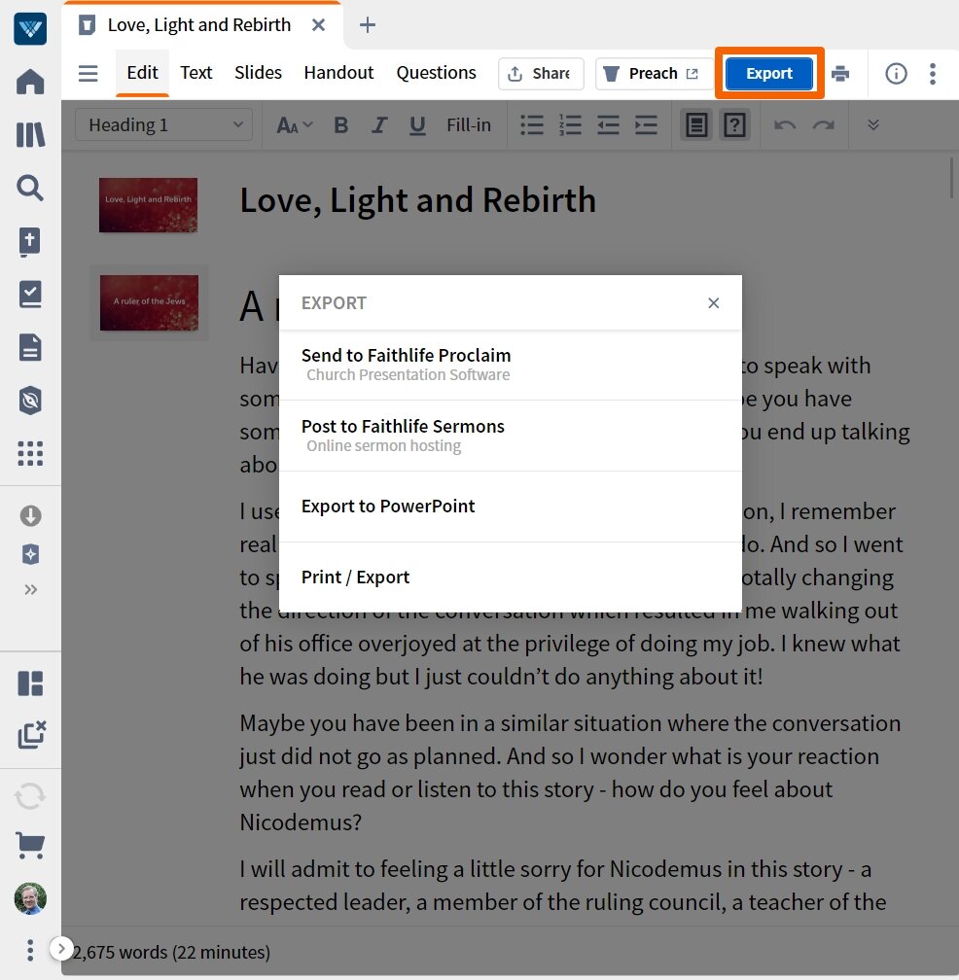
Task: Toggle the slide block icon
Action: click(696, 125)
